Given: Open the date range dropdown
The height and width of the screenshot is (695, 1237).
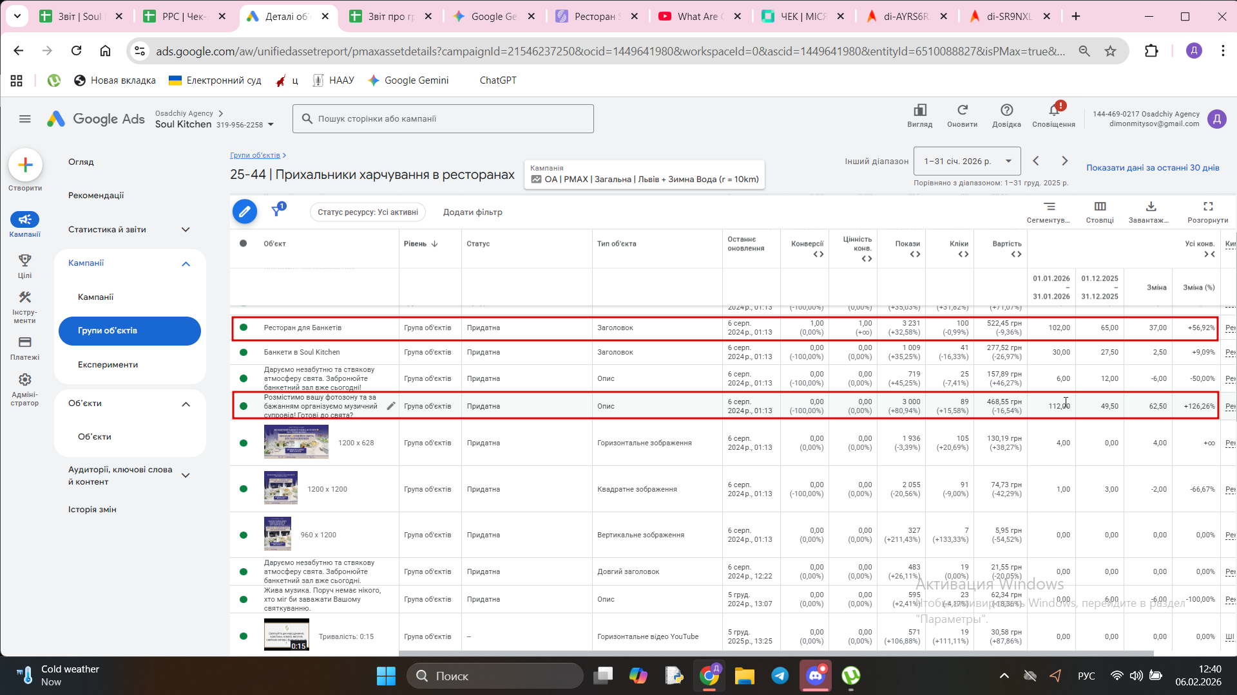Looking at the screenshot, I should click(x=966, y=161).
